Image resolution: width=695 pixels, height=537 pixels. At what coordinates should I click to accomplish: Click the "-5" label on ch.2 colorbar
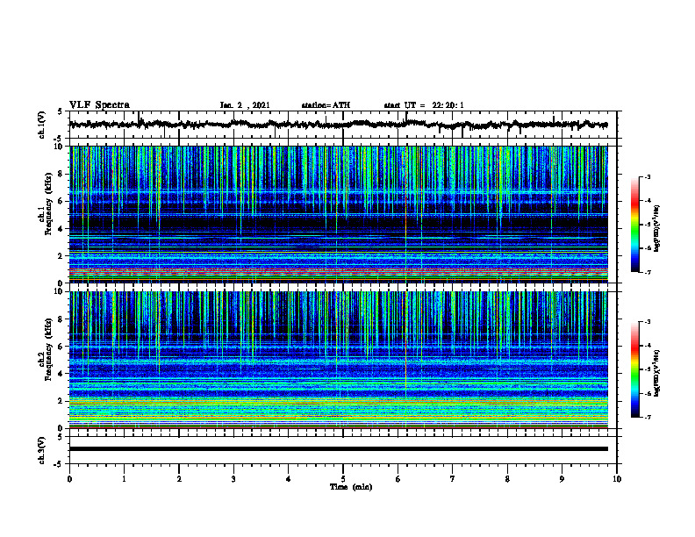point(647,369)
